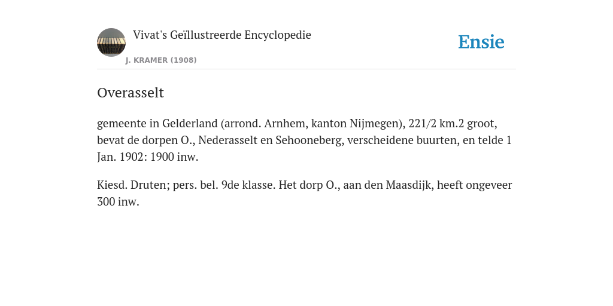Open Vivat's Geïllustreerde Encyclopedie title link
The image size is (613, 306).
221,35
